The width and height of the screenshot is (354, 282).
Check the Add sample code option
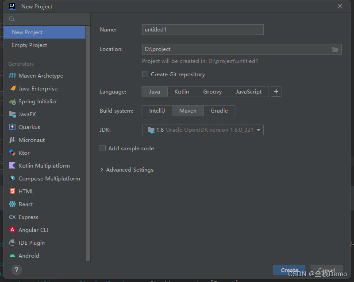click(x=102, y=148)
